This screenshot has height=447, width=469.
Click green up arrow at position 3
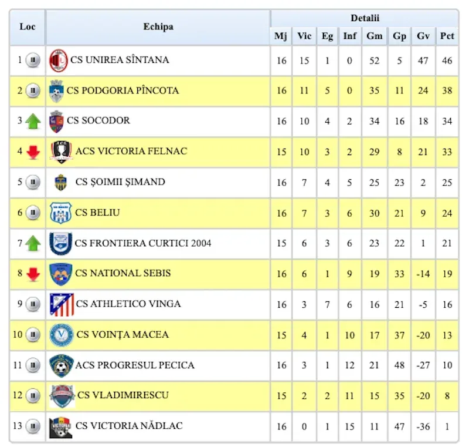pyautogui.click(x=33, y=122)
